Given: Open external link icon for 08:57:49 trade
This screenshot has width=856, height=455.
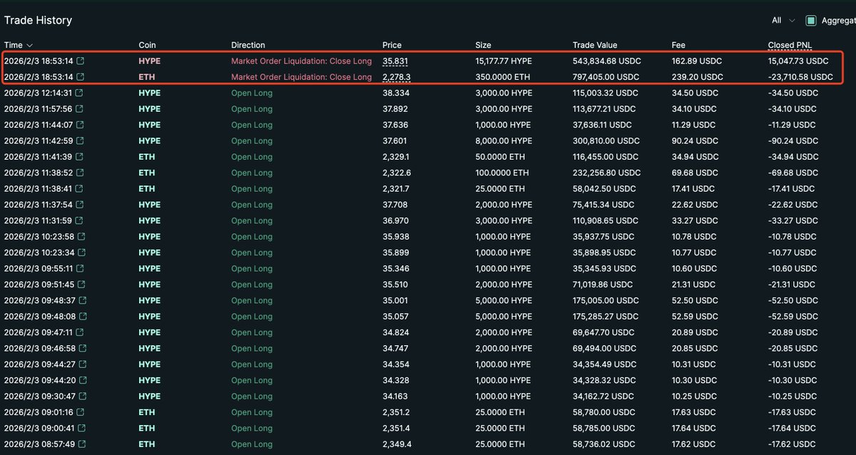Looking at the screenshot, I should 83,444.
